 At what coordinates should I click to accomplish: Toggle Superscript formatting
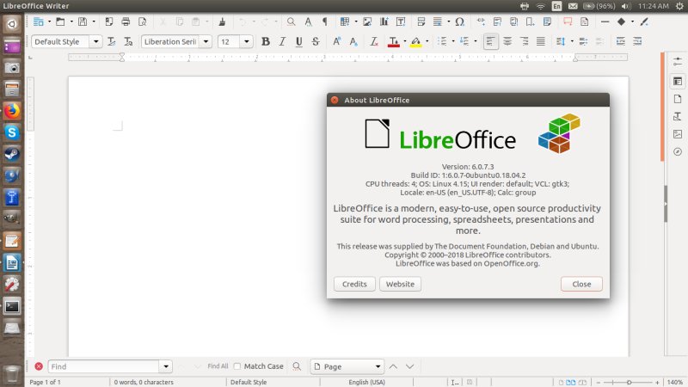tap(336, 41)
